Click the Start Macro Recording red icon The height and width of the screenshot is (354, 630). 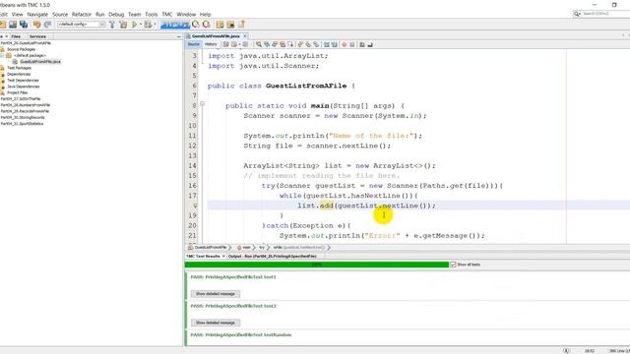click(344, 44)
